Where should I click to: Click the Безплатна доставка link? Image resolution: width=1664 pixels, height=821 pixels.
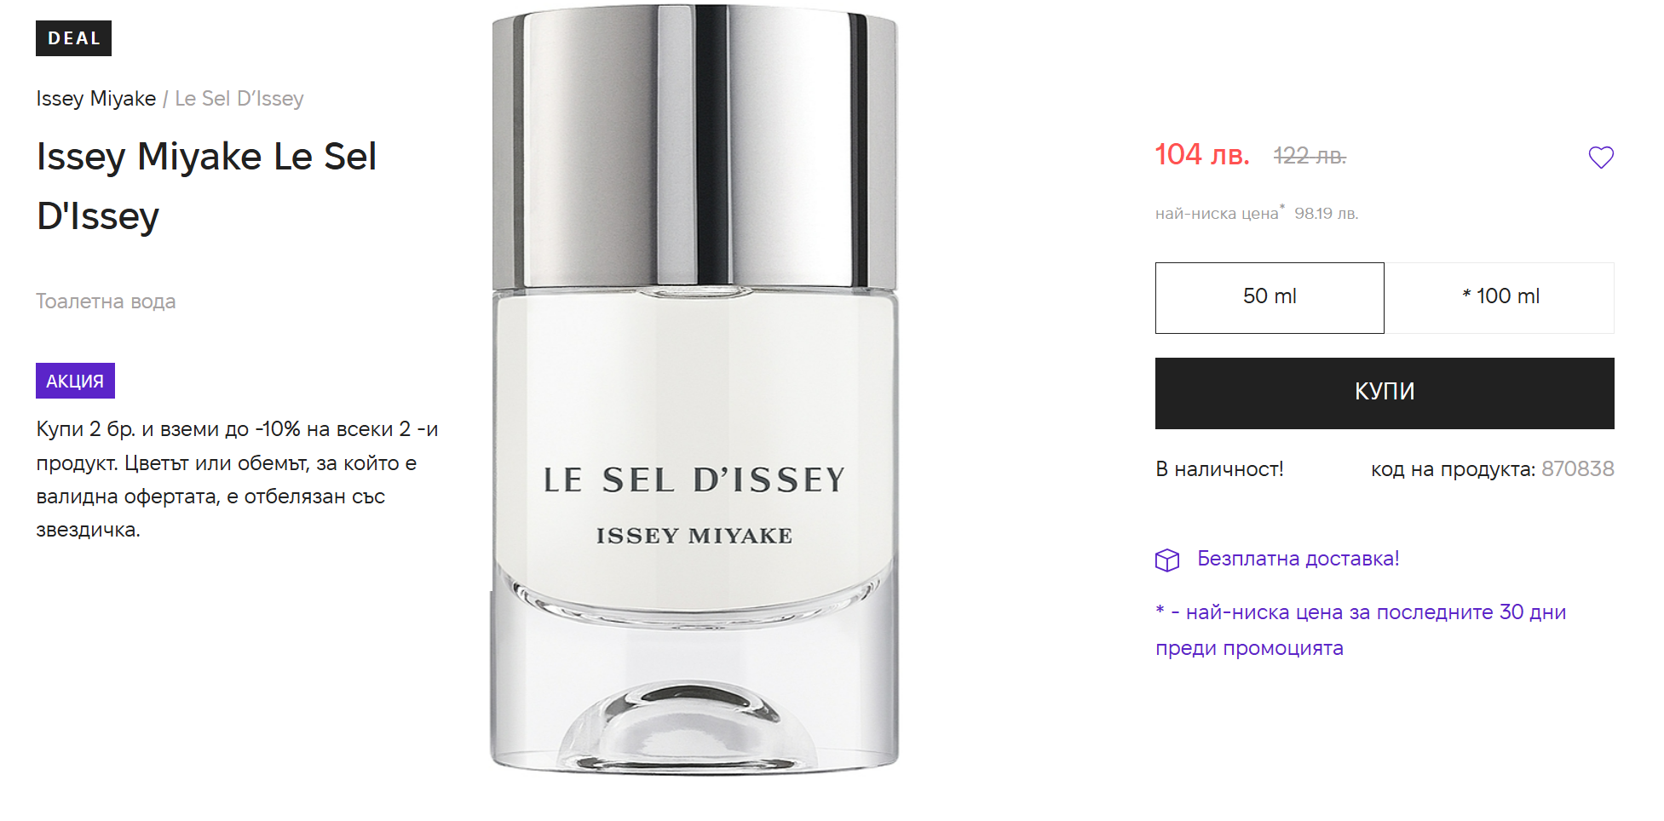1298,559
